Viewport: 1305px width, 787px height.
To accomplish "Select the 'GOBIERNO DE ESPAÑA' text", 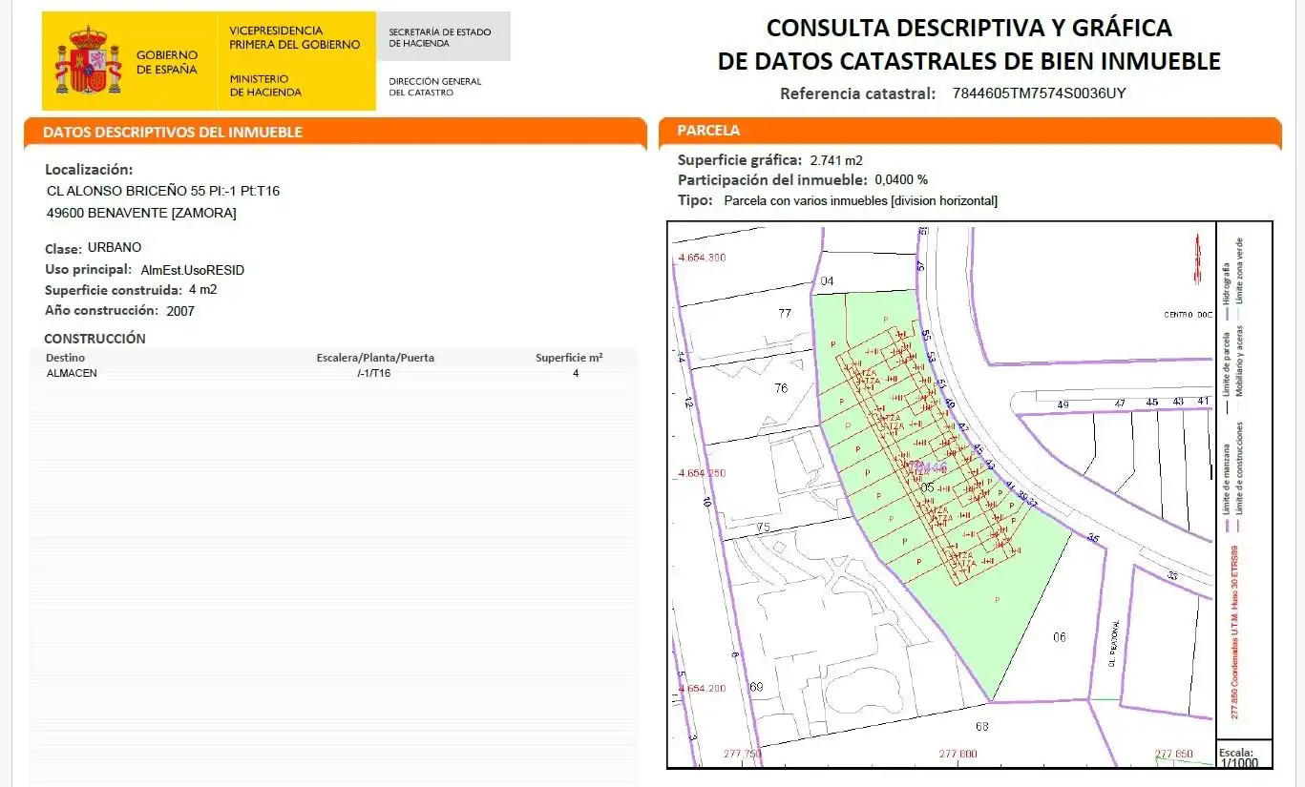I will pyautogui.click(x=167, y=63).
